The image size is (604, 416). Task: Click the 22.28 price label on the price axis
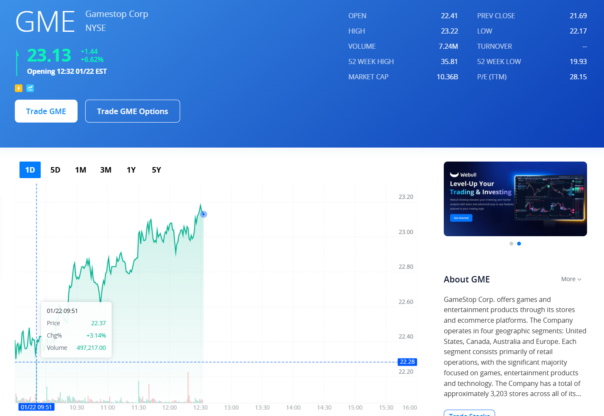pos(407,362)
